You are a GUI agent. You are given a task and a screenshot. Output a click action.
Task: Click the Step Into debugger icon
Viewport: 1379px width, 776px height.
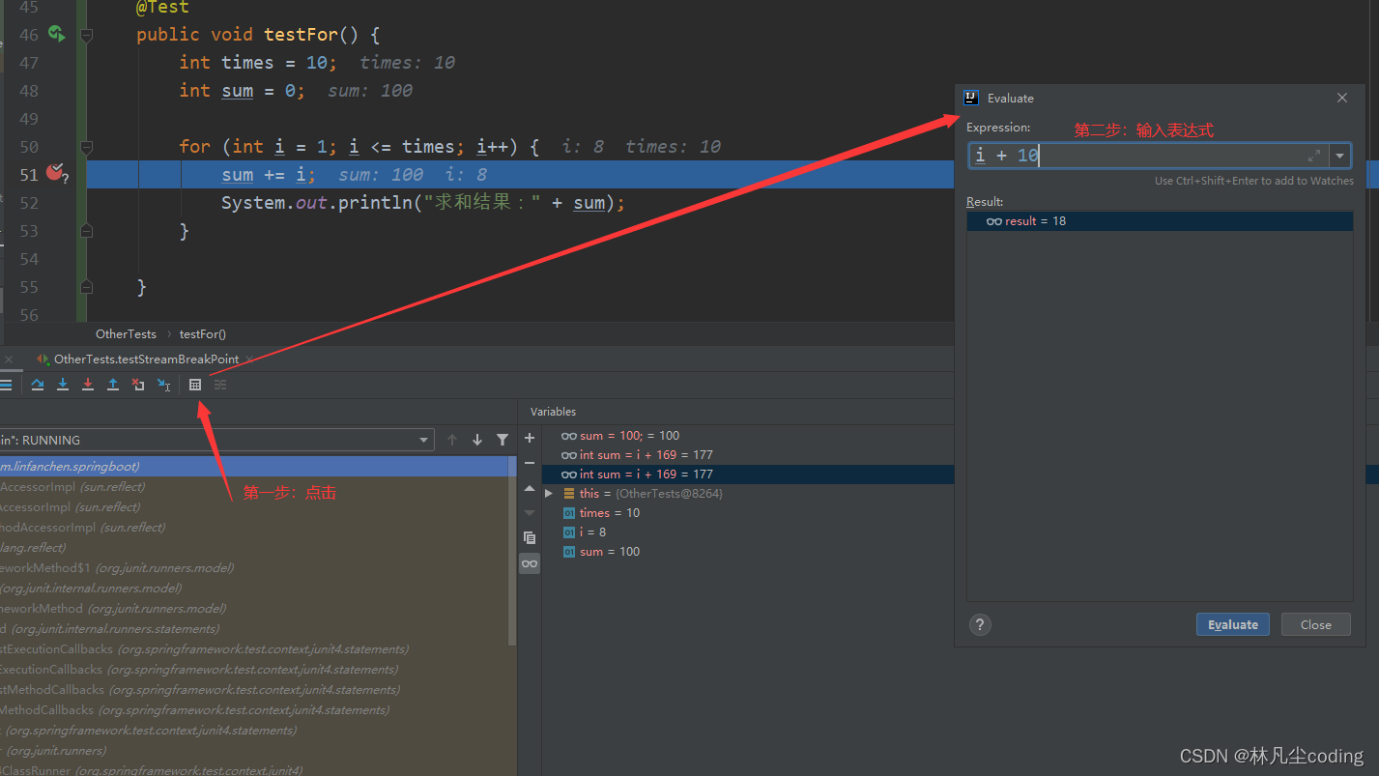(x=63, y=385)
